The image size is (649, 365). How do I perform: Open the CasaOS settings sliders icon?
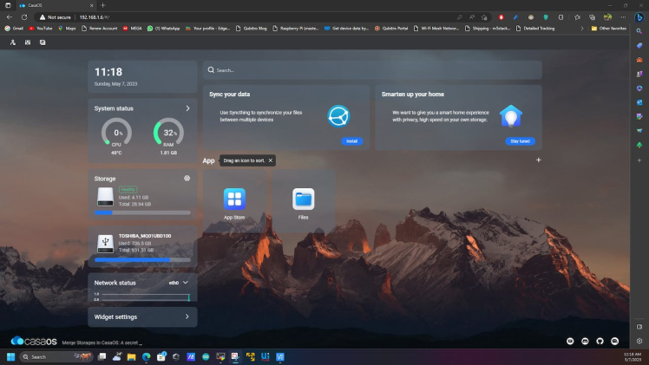(28, 42)
